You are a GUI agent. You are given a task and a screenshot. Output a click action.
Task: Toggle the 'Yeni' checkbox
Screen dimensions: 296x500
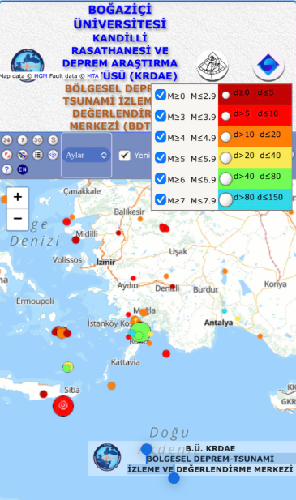[x=124, y=156]
